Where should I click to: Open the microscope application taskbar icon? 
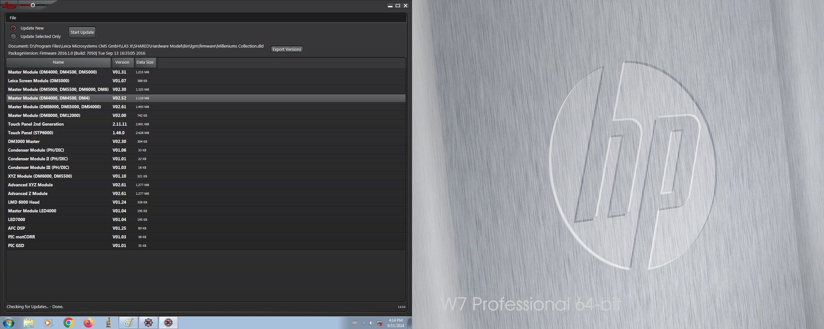(x=108, y=323)
